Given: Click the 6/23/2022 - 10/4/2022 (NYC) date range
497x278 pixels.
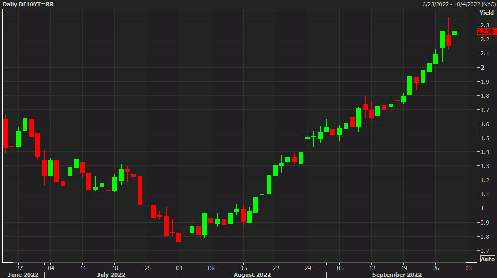Looking at the screenshot, I should tap(458, 4).
